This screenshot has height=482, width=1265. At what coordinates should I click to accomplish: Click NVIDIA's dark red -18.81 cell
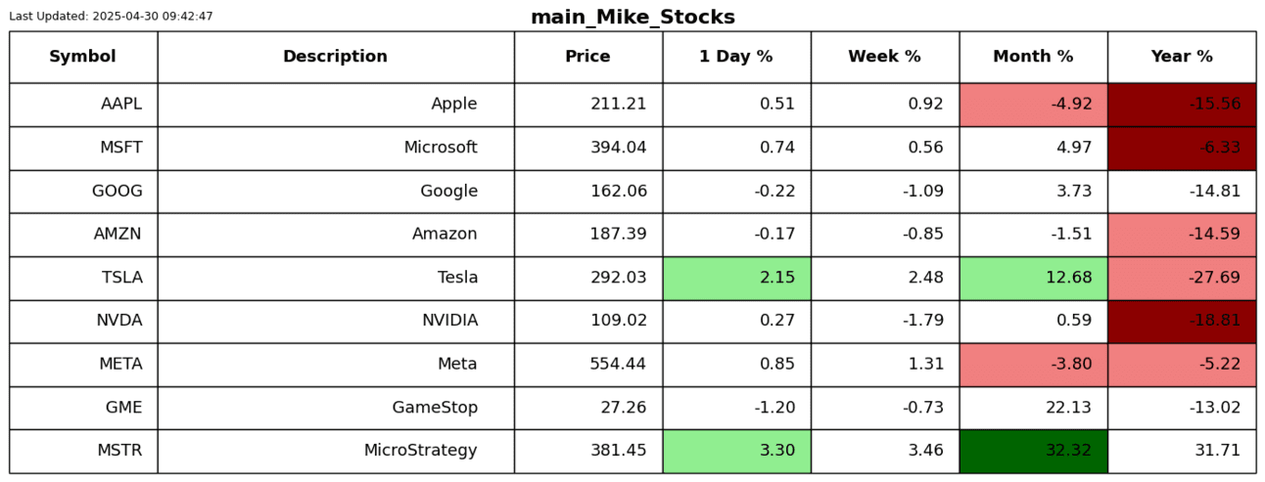point(1181,321)
